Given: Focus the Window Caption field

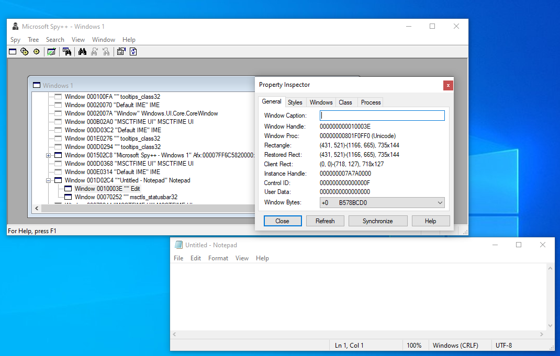Looking at the screenshot, I should (382, 115).
